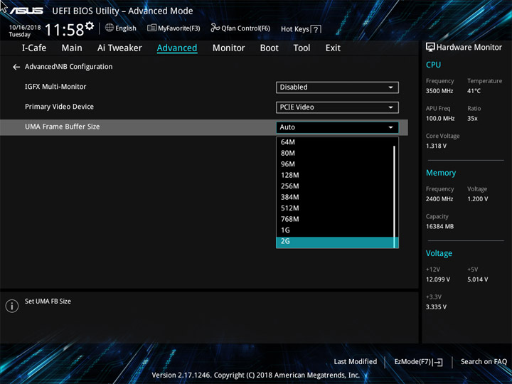Click the memory voltage value 1.200 V
Image resolution: width=512 pixels, height=384 pixels.
click(477, 199)
